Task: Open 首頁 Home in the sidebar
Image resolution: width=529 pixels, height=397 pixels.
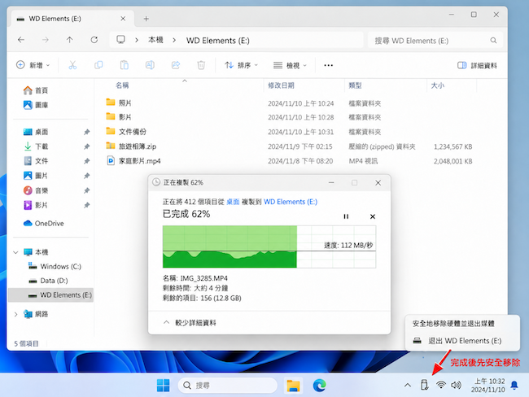Action: click(36, 90)
